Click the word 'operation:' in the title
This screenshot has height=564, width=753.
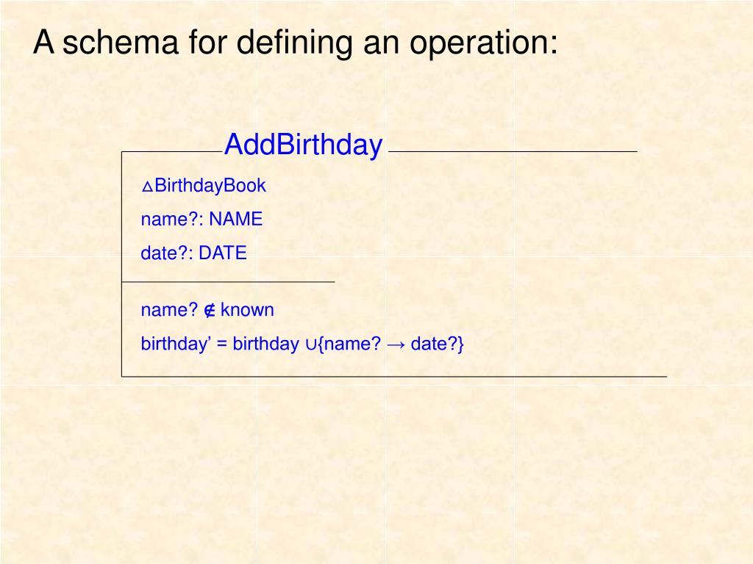484,43
